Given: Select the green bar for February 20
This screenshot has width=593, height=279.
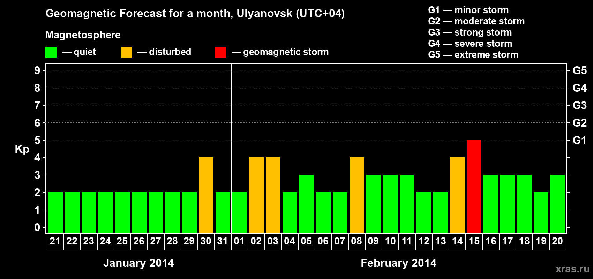Looking at the screenshot, I should [558, 204].
